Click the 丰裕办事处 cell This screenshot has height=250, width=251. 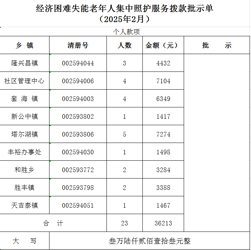[x=25, y=152]
